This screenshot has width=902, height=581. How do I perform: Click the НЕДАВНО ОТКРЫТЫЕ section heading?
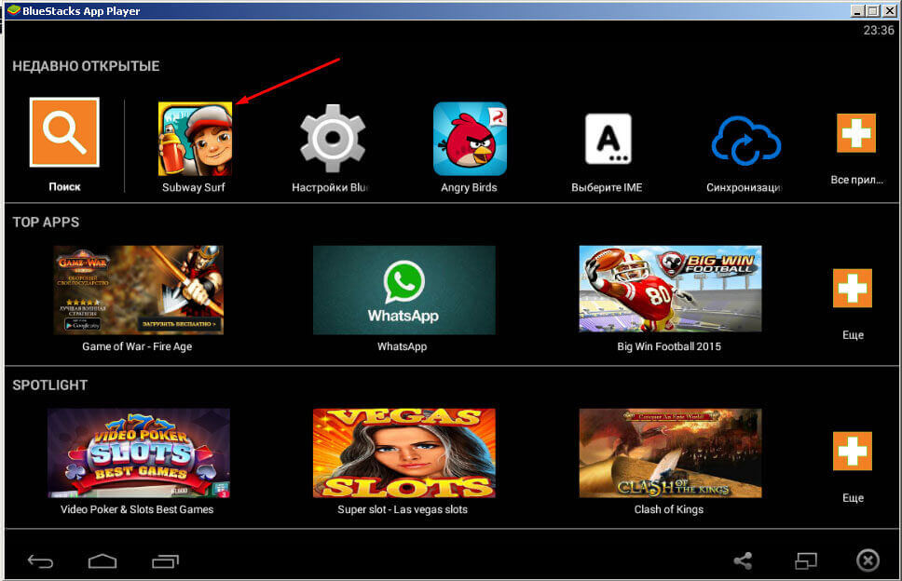[87, 66]
